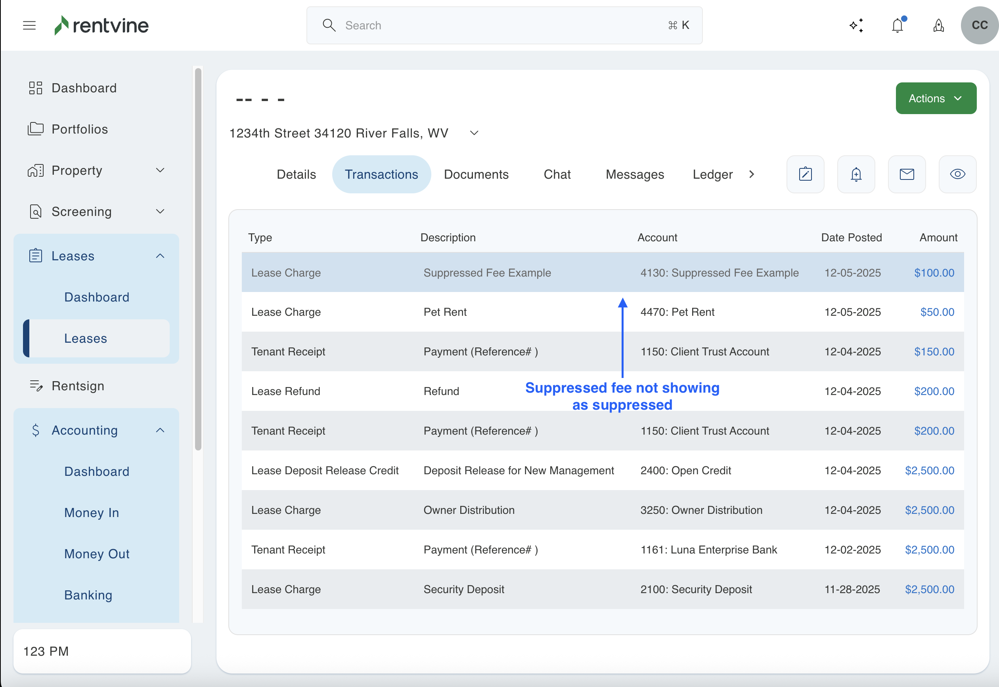The height and width of the screenshot is (687, 999).
Task: Toggle the eye visibility icon button
Action: click(958, 174)
